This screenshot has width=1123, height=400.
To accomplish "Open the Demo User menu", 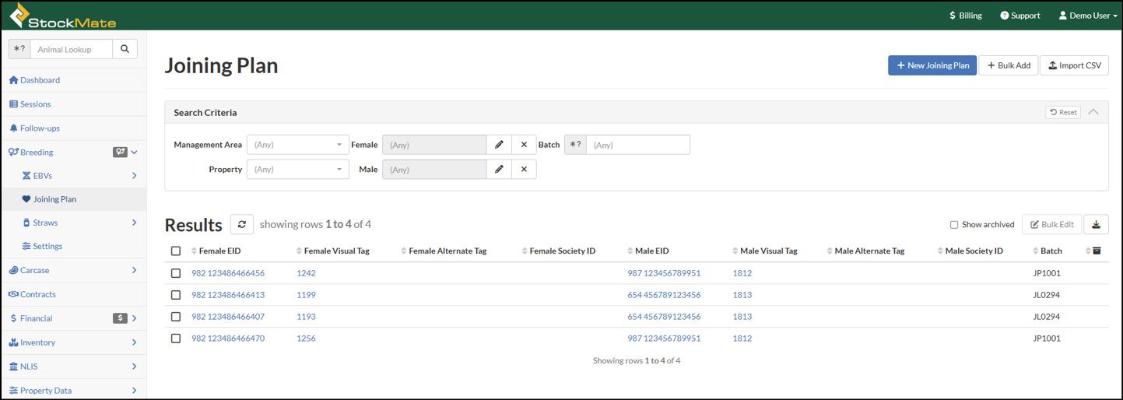I will pyautogui.click(x=1087, y=16).
